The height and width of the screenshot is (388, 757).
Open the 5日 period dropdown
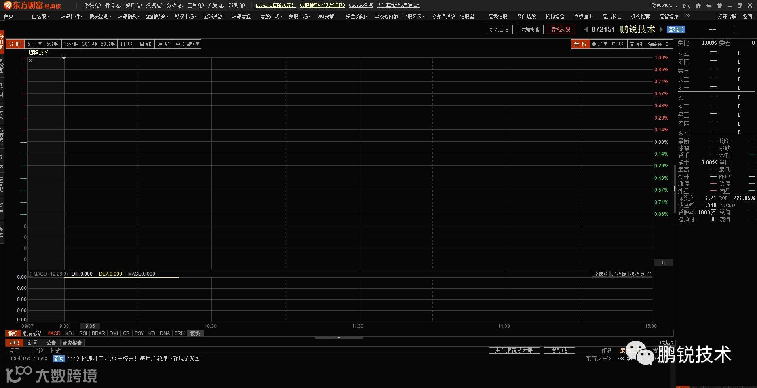34,44
